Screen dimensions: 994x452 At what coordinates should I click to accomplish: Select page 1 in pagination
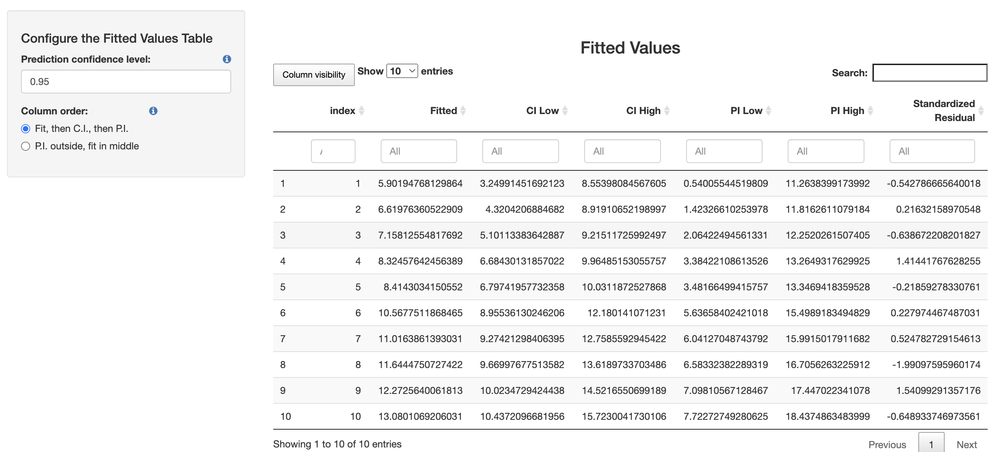pyautogui.click(x=931, y=444)
